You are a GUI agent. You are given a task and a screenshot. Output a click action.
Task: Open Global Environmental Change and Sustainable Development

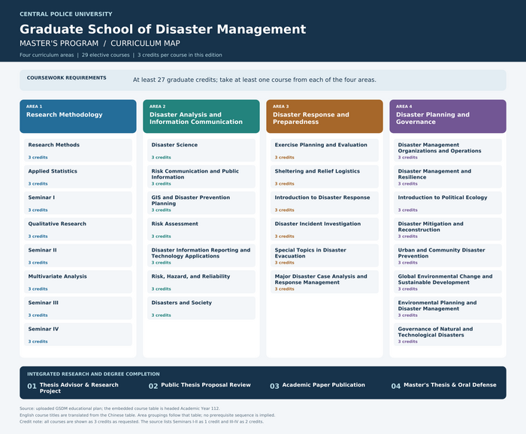tap(448, 282)
